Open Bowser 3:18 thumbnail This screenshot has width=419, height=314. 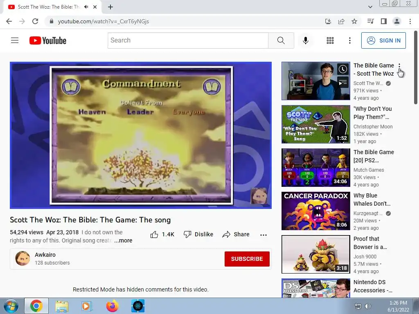tap(315, 254)
